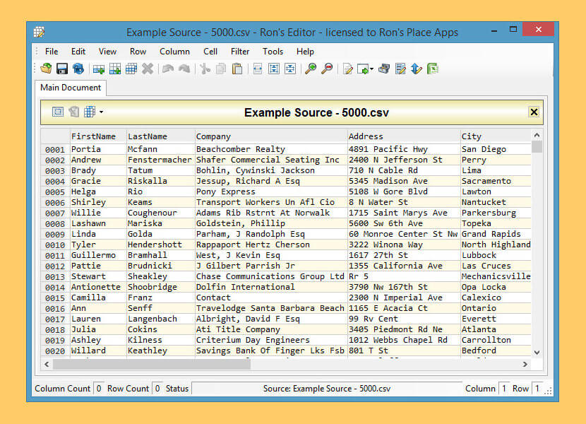The width and height of the screenshot is (586, 424).
Task: Click the Paste clipboard icon
Action: coord(237,69)
